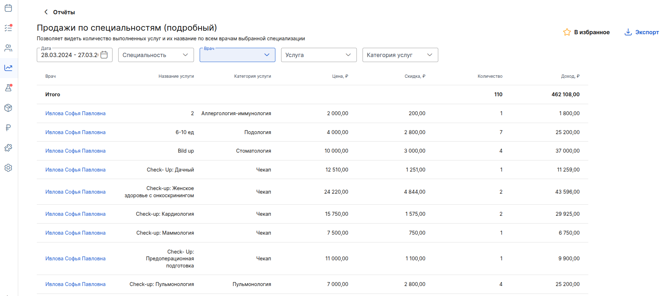
Task: Click the service name Check-up: Кардиология
Action: click(165, 214)
